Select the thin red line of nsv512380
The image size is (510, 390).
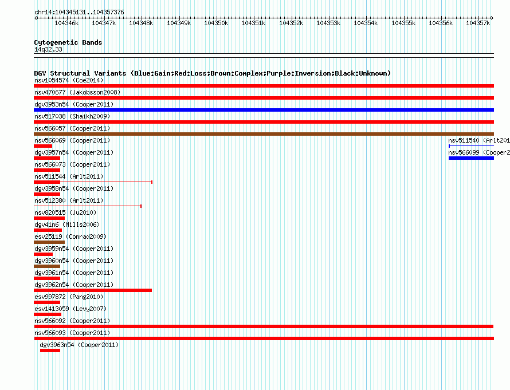(88, 206)
